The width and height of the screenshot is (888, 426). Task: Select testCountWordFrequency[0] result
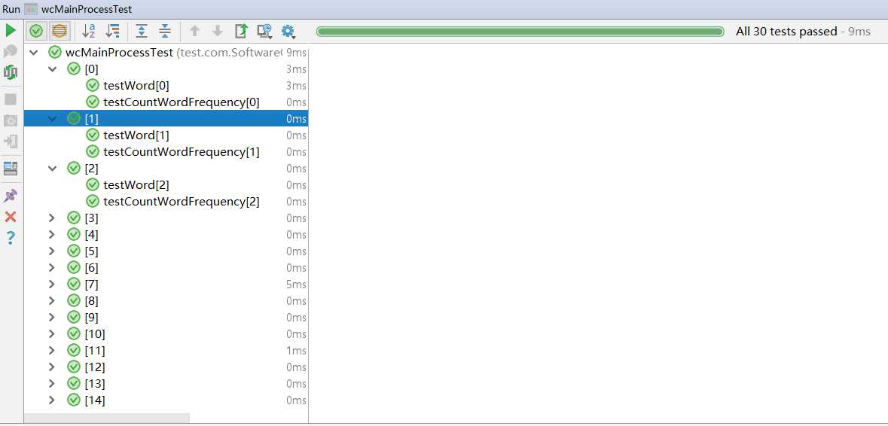click(x=182, y=102)
